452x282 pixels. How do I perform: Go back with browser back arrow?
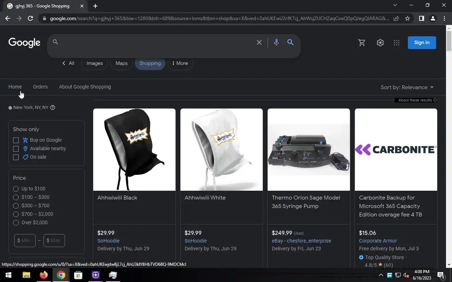pos(8,18)
